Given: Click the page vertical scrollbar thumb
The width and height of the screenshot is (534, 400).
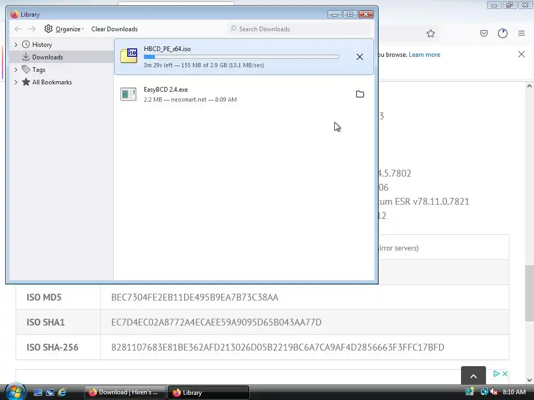Looking at the screenshot, I should pyautogui.click(x=529, y=293).
